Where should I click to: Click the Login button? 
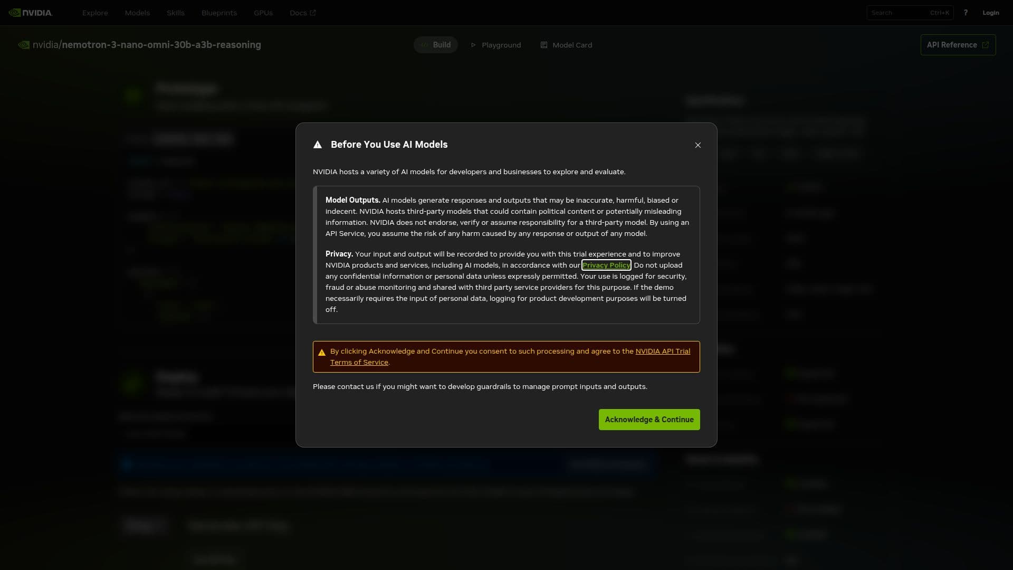click(x=991, y=13)
